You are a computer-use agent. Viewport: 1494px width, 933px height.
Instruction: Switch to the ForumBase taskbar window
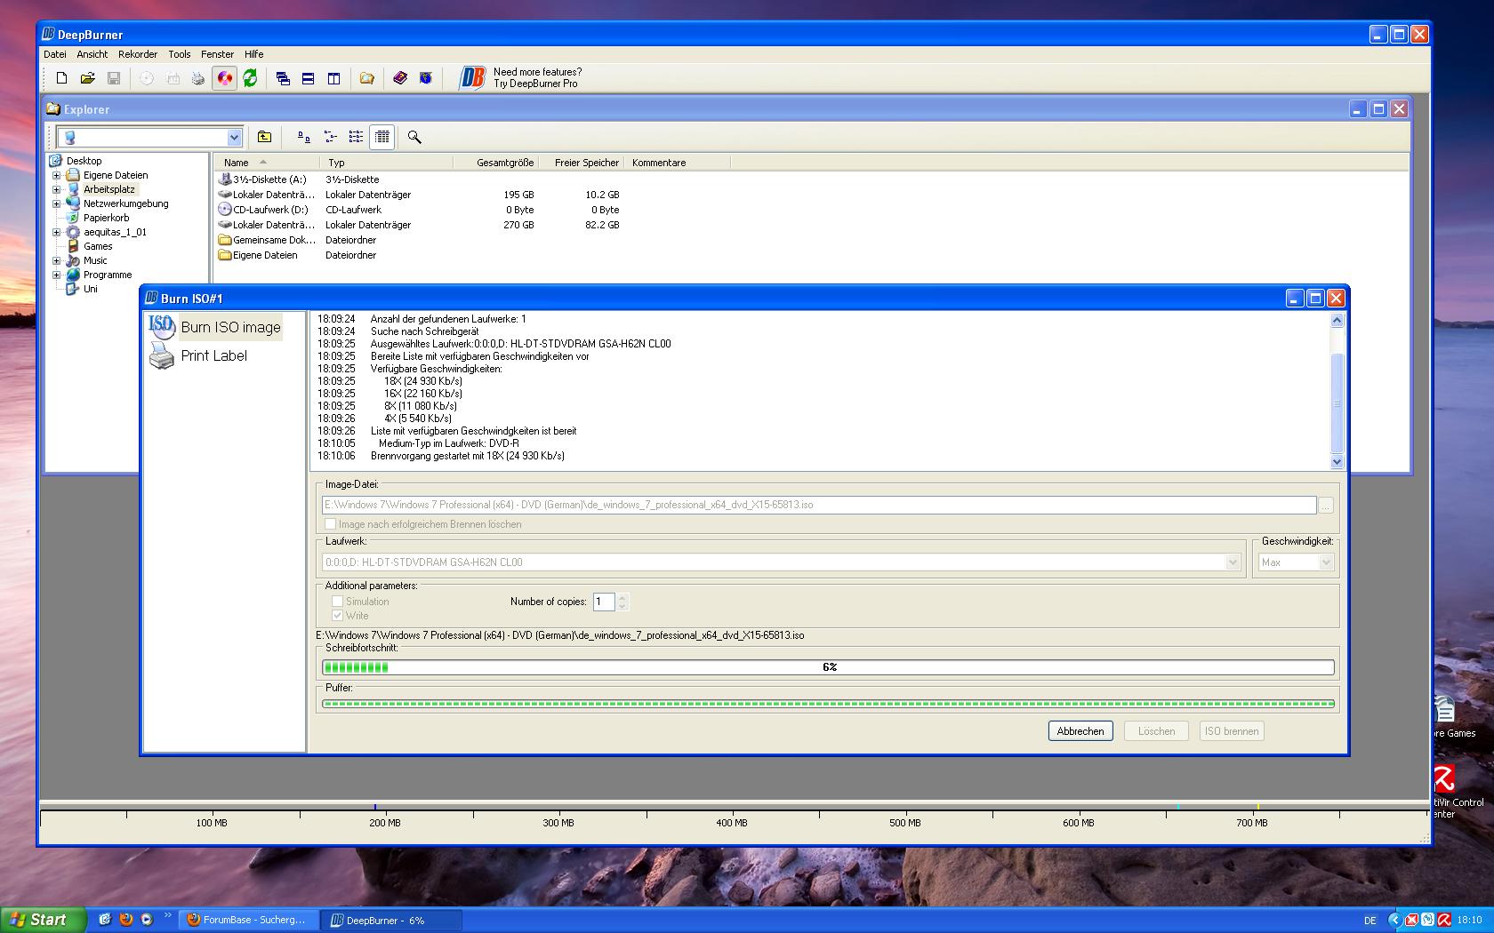[248, 920]
